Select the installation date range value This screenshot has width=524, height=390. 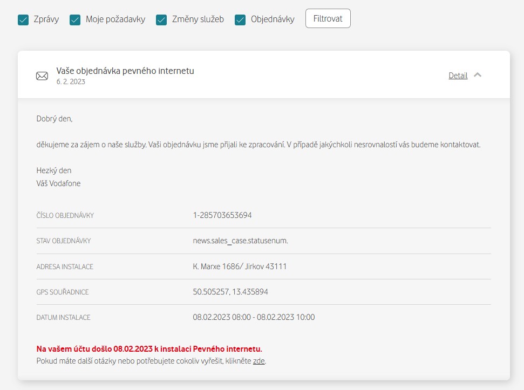click(x=254, y=317)
